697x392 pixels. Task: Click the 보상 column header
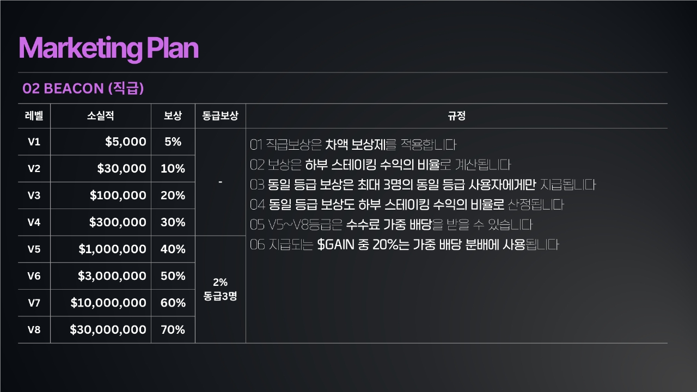click(173, 116)
